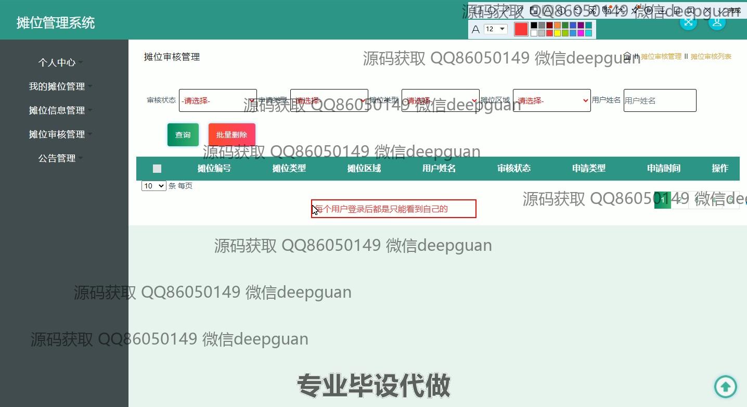The image size is (747, 407).
Task: Cancel the screenshot with X icon
Action: click(707, 10)
